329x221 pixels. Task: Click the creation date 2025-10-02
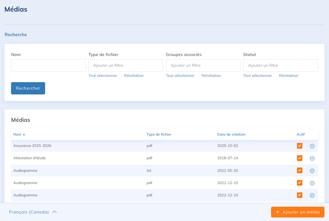tap(228, 146)
